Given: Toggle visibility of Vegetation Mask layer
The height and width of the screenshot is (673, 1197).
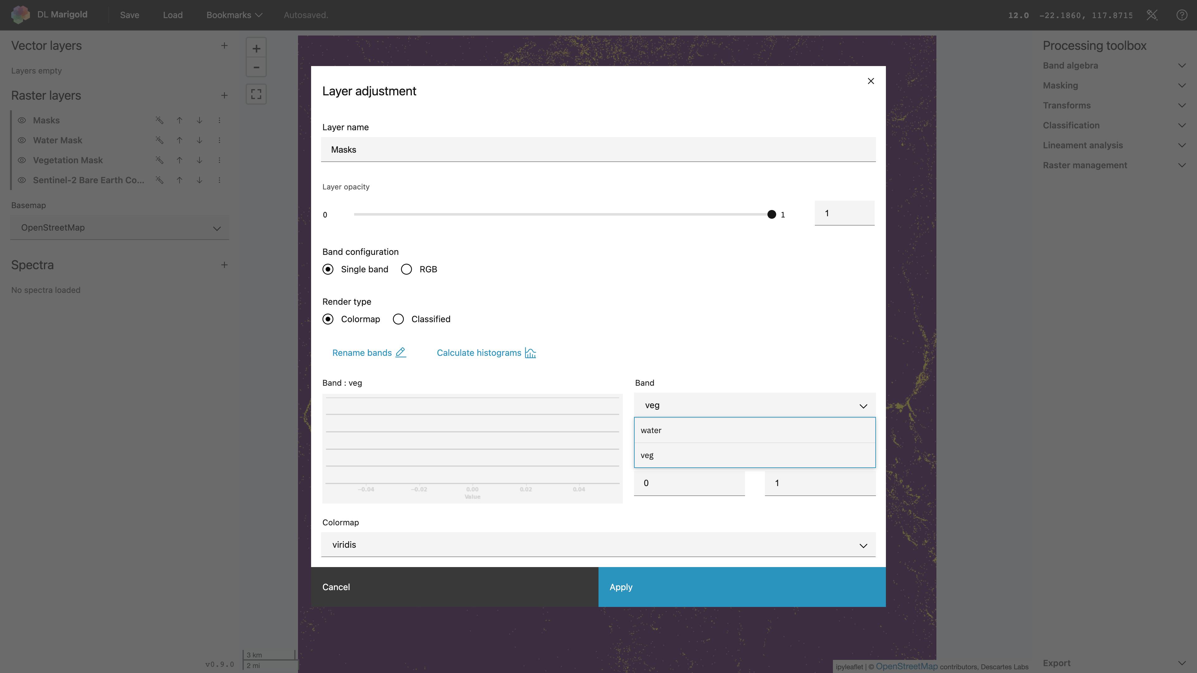Looking at the screenshot, I should (x=22, y=160).
